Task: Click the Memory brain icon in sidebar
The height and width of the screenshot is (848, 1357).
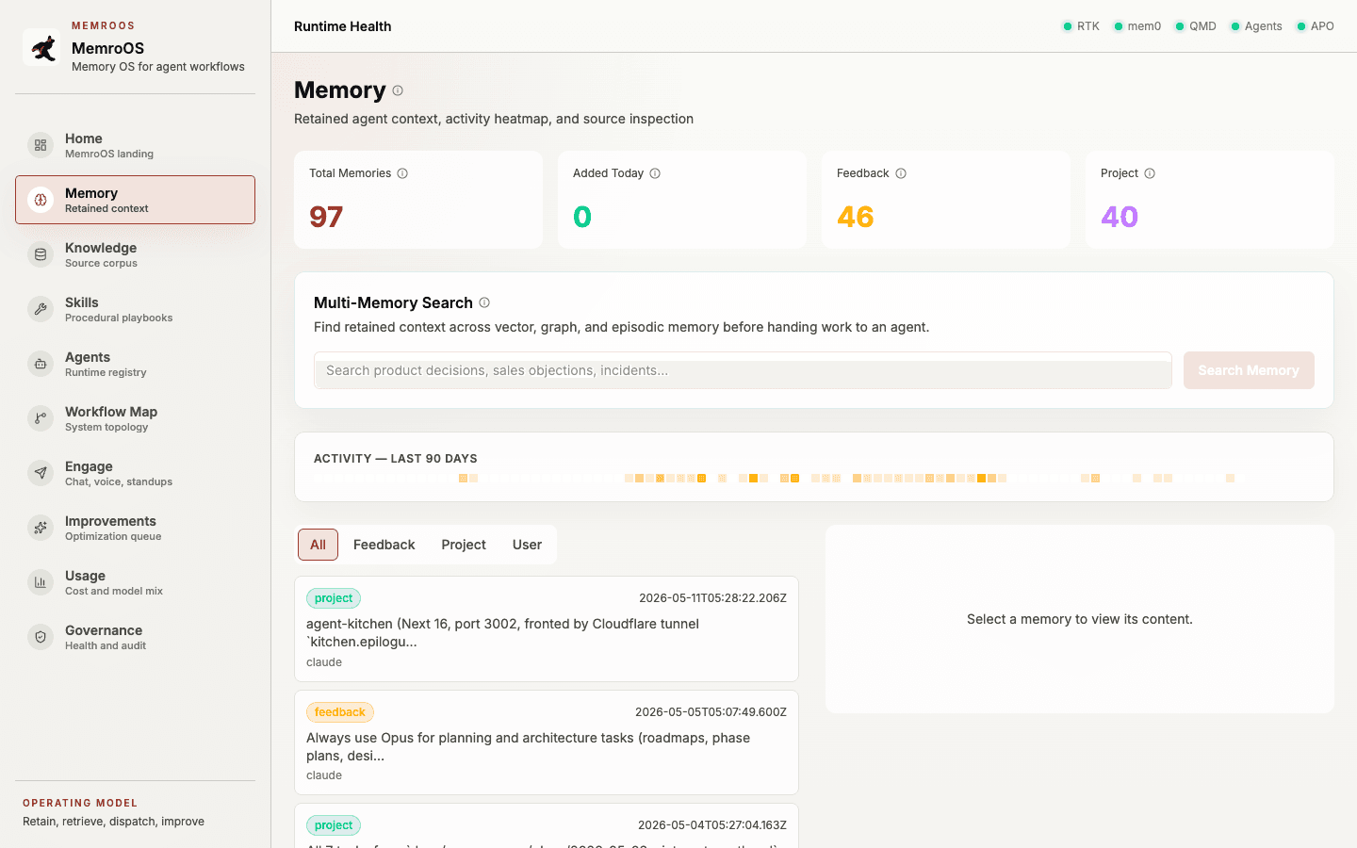Action: point(41,200)
